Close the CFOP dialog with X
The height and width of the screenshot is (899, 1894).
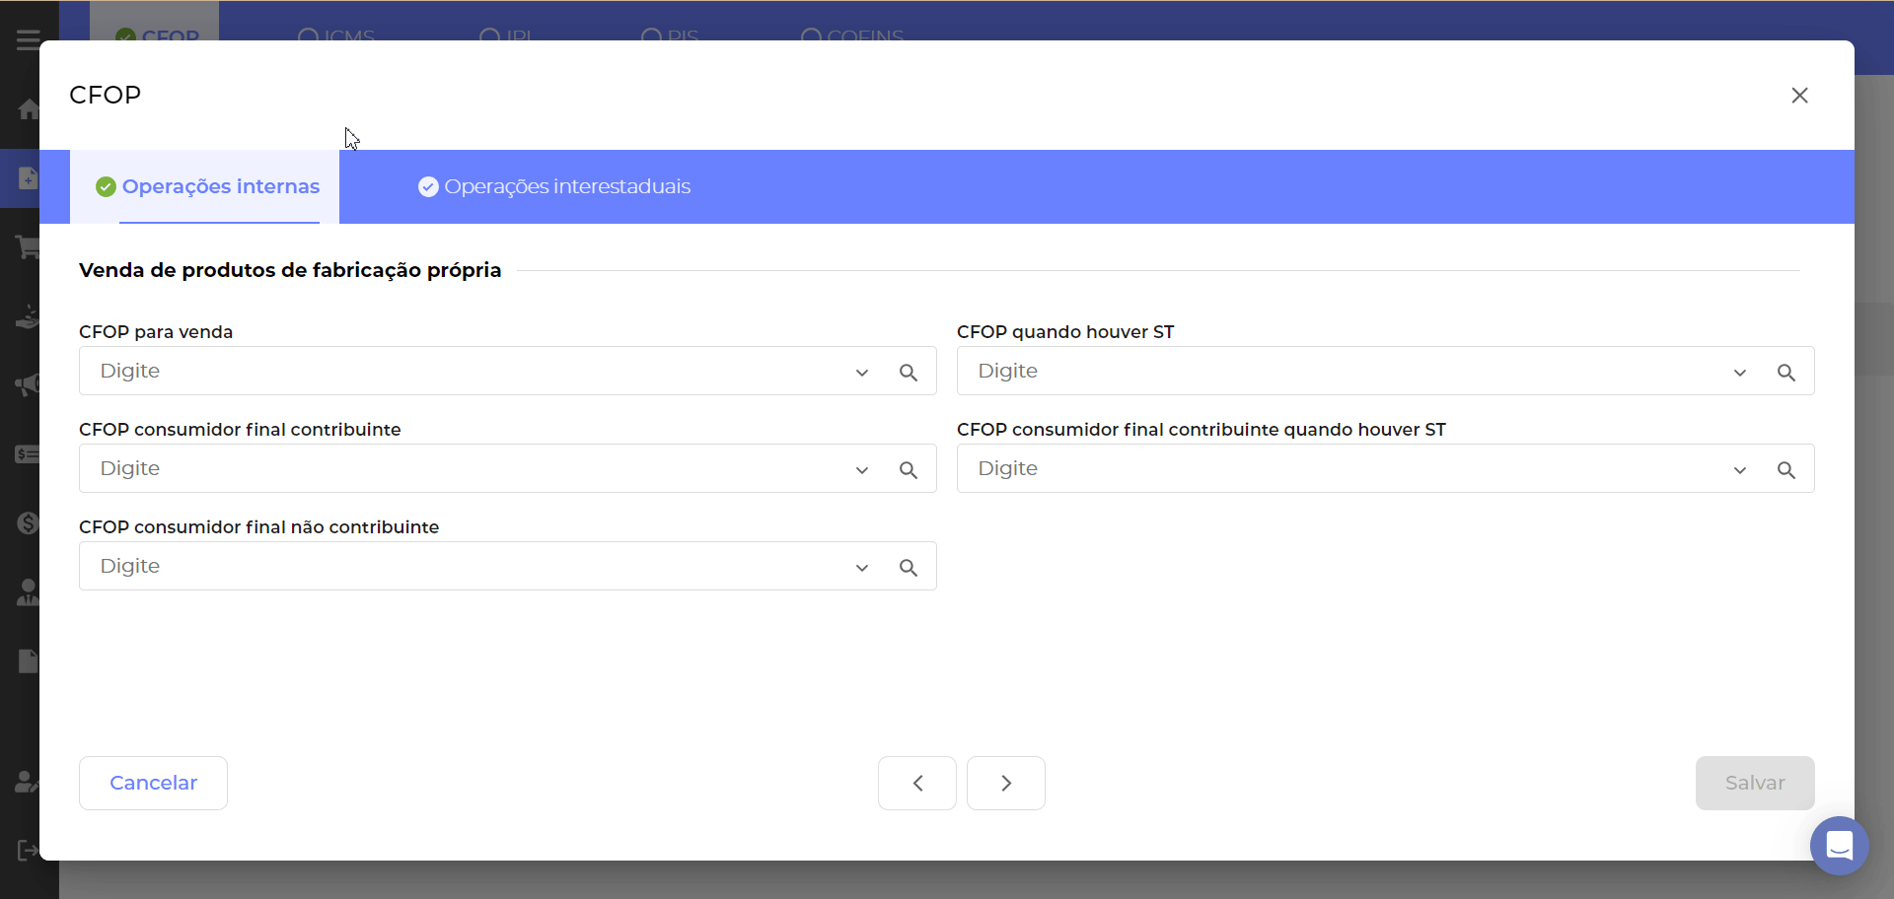click(x=1799, y=96)
